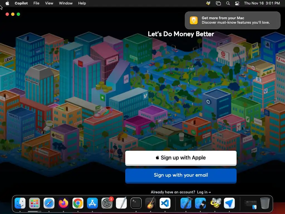Open the App Store from the dock
Viewport: 285px width, 214px height.
coord(92,203)
